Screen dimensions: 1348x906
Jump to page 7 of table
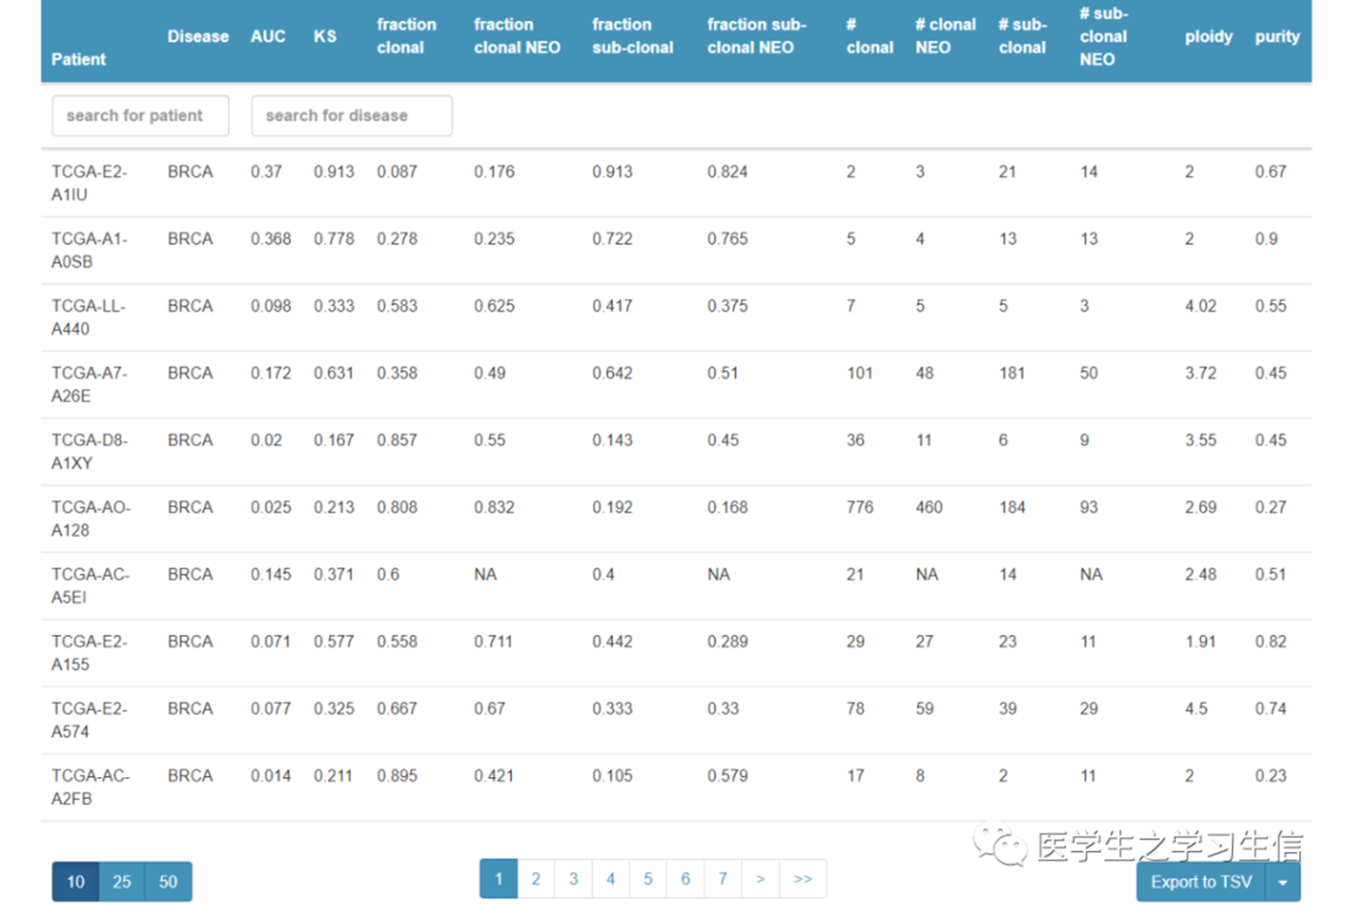point(723,879)
